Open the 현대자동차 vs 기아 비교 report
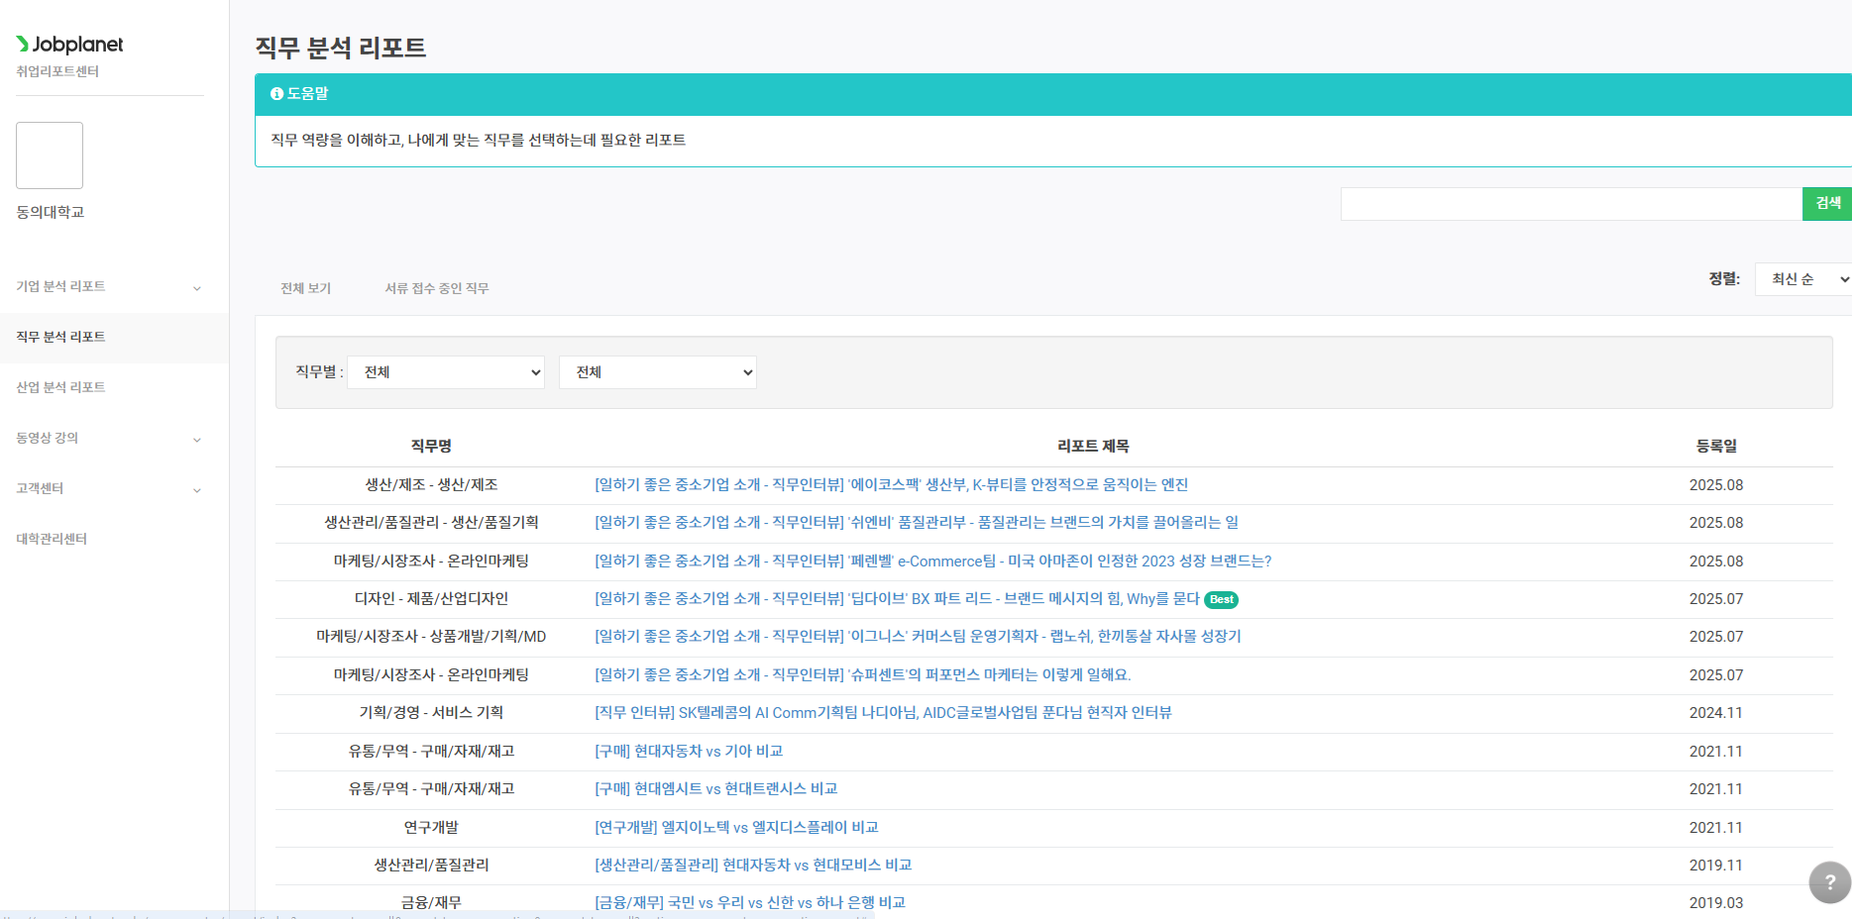Viewport: 1852px width, 919px height. 689,752
